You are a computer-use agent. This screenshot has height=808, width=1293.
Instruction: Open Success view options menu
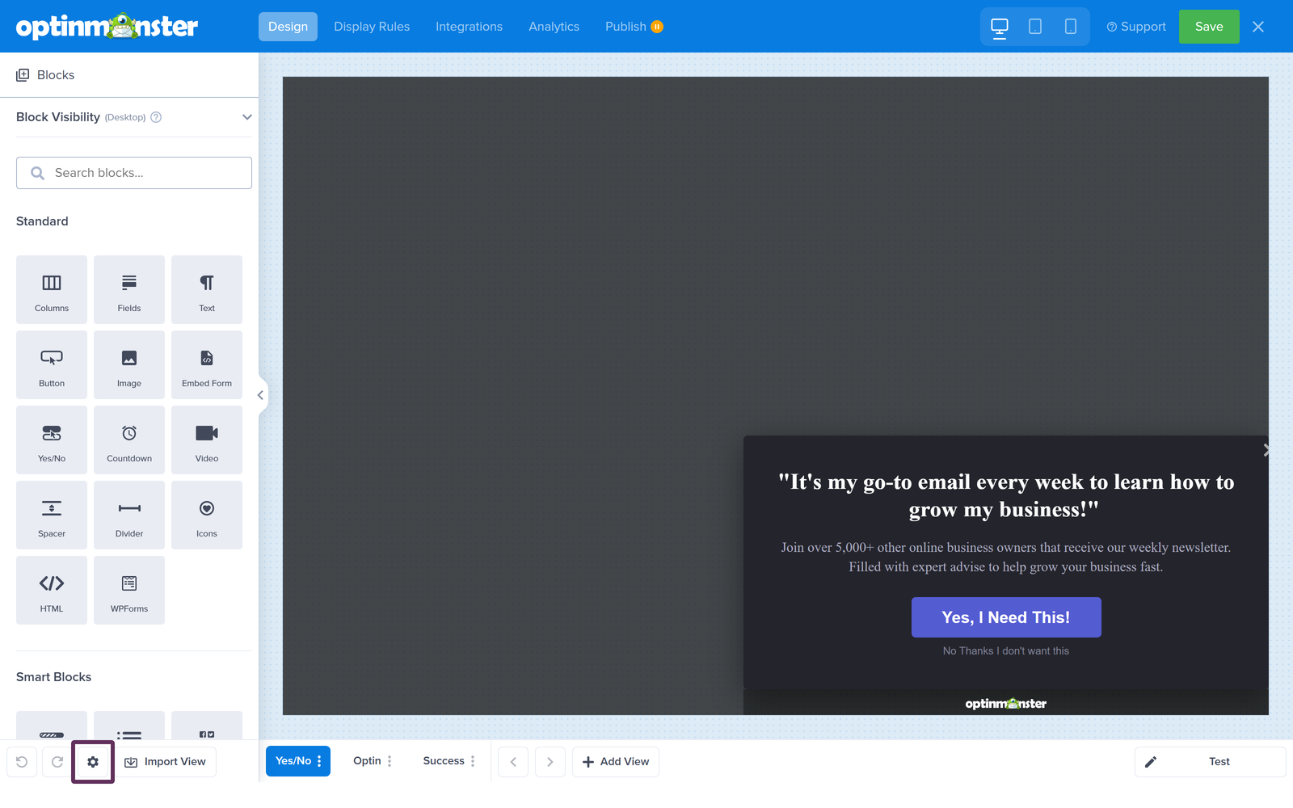[473, 761]
